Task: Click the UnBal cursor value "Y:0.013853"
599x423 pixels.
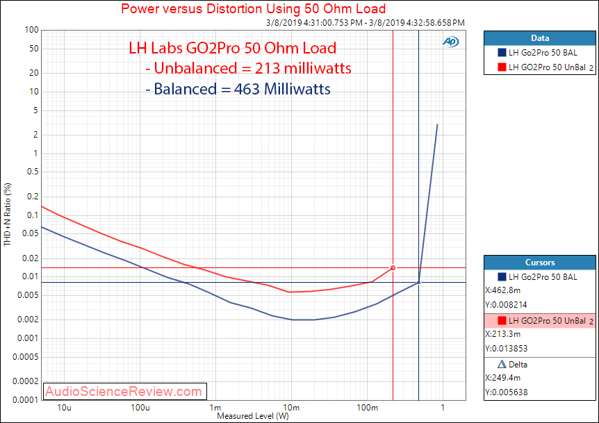Action: pyautogui.click(x=506, y=349)
